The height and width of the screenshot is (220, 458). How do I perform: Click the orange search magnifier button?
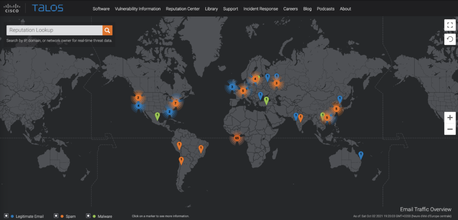[x=107, y=30]
